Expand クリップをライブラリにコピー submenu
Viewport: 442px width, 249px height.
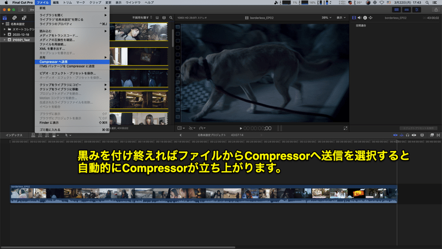tap(72, 85)
